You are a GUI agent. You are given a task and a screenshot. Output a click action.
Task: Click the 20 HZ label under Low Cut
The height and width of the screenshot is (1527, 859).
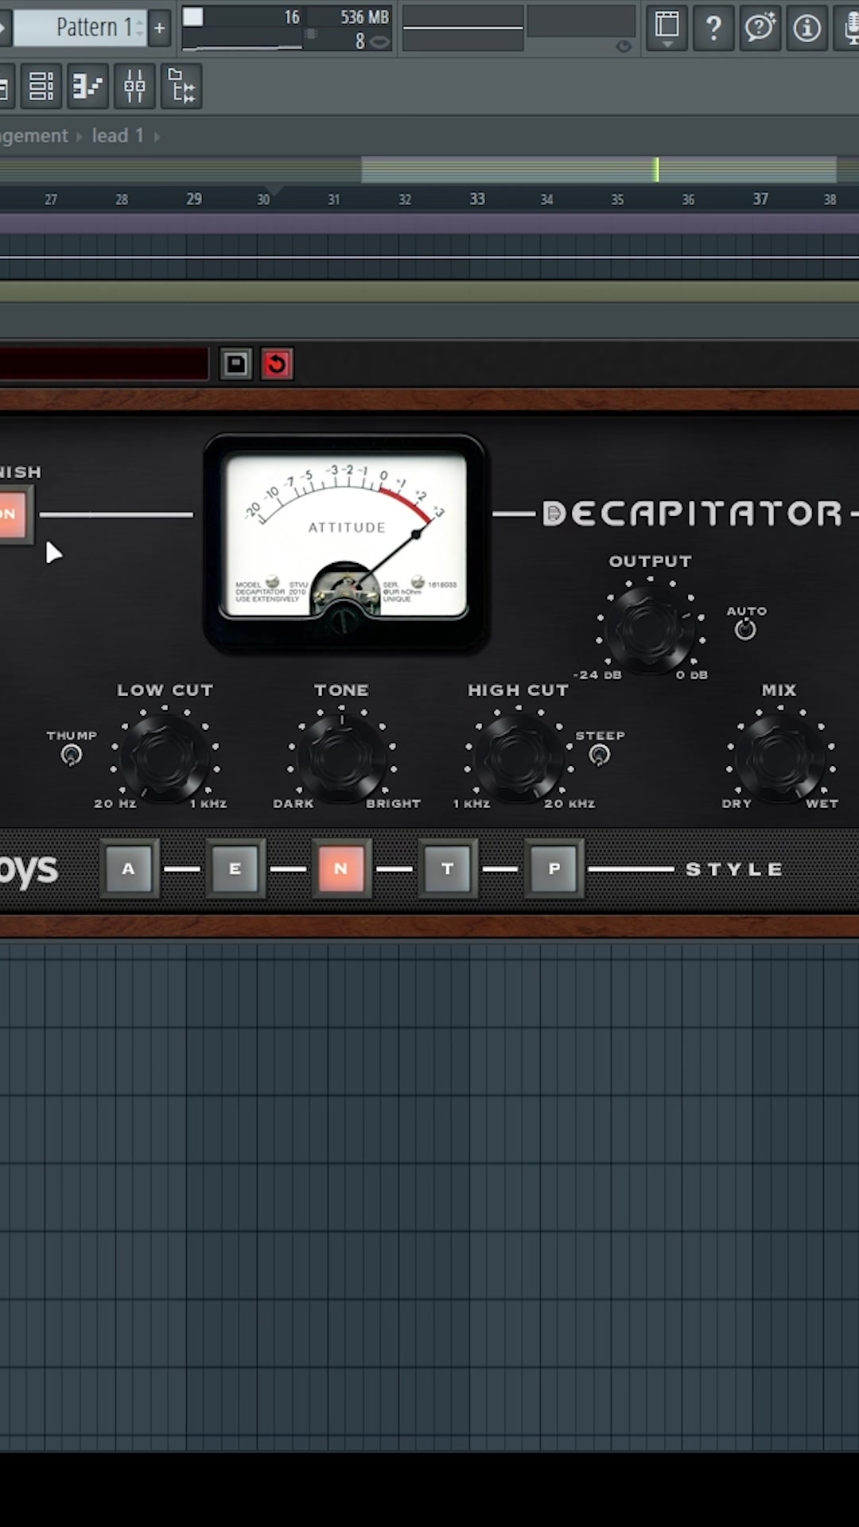click(x=115, y=803)
